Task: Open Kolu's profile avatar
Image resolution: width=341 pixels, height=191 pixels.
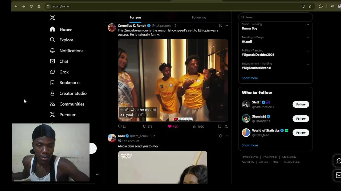Action: (112, 138)
